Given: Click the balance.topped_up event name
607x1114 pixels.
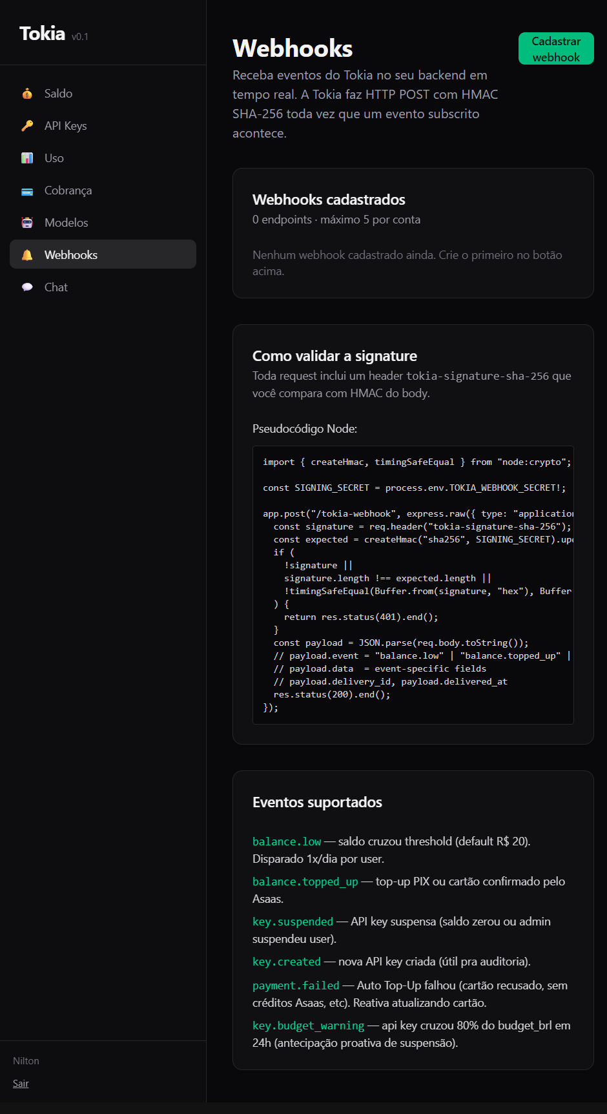Looking at the screenshot, I should pos(305,882).
